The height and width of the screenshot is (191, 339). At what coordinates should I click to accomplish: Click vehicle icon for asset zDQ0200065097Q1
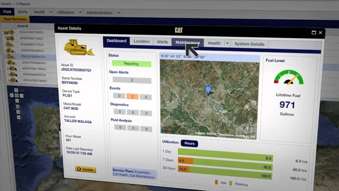(12, 74)
